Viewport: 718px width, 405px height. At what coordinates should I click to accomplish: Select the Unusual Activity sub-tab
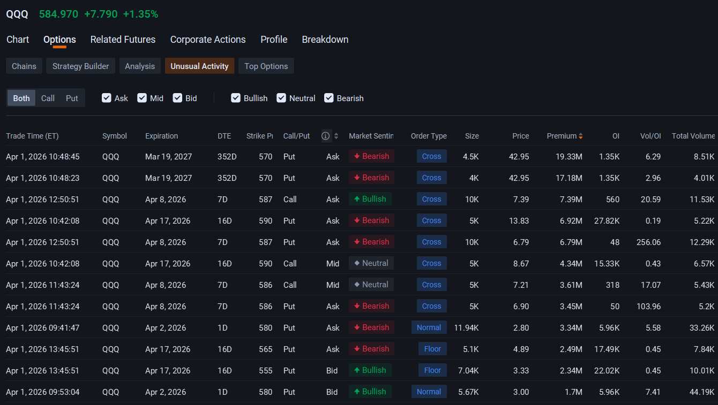[x=199, y=66]
